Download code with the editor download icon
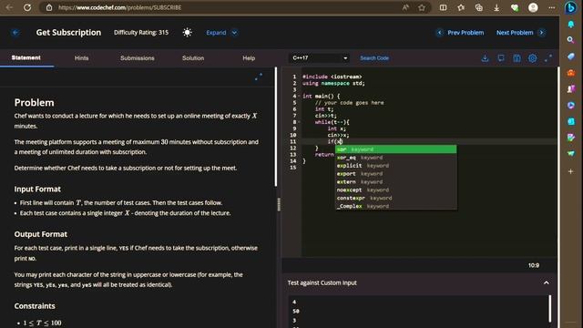The image size is (583, 328). 485,58
